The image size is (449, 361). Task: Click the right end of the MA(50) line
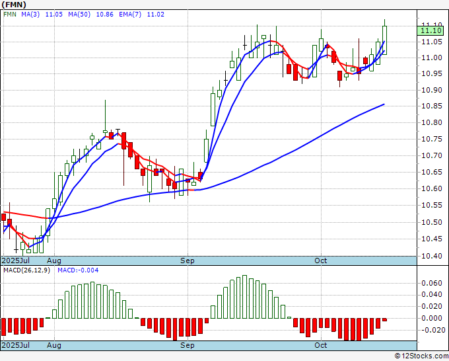pos(384,104)
